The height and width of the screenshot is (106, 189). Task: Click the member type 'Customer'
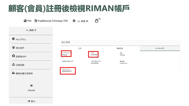(124, 63)
